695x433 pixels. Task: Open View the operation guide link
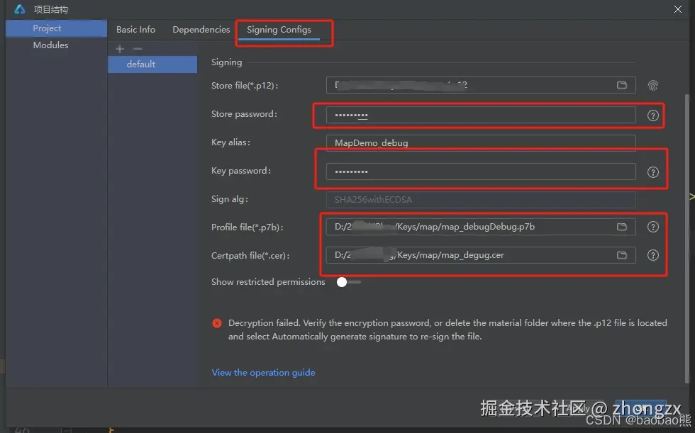[263, 372]
